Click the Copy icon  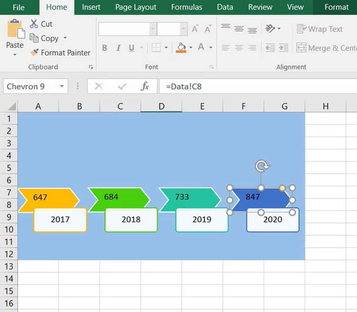[34, 38]
